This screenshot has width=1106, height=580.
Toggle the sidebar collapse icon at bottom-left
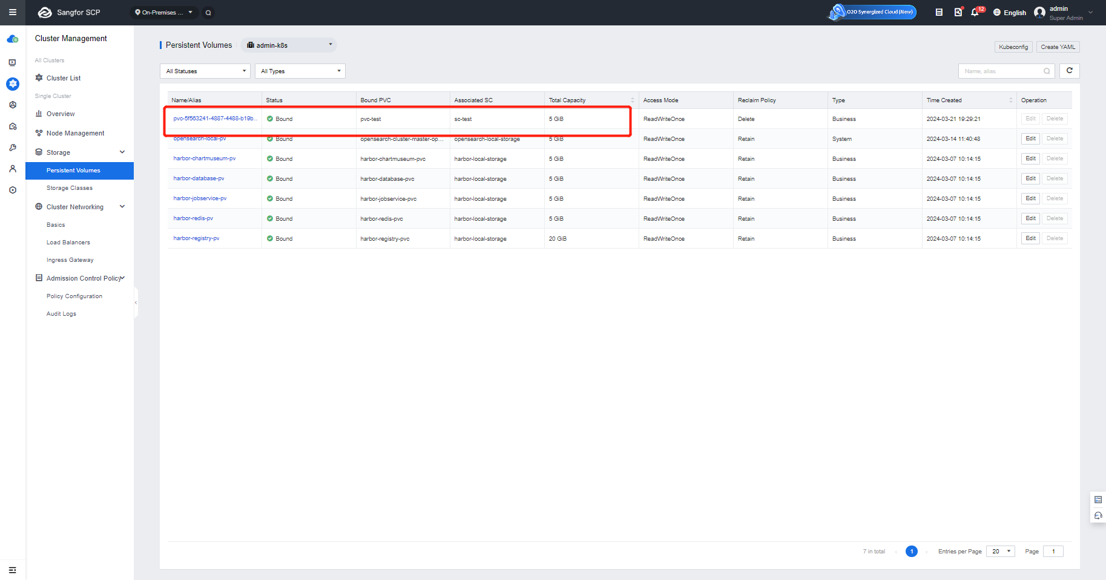click(13, 570)
